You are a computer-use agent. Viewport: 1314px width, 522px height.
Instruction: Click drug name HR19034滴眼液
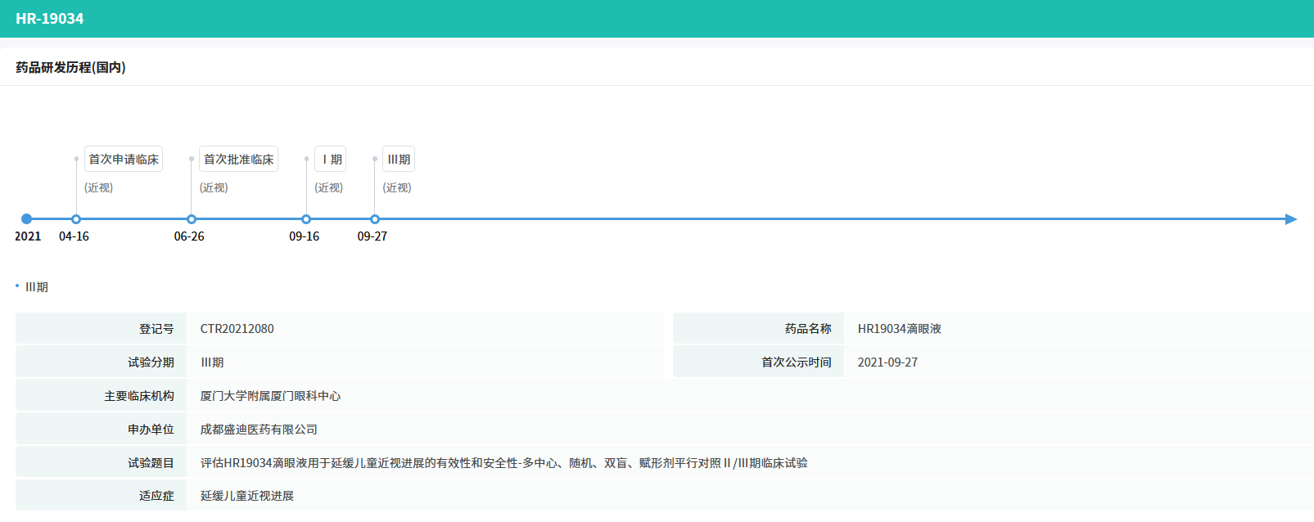pos(899,329)
